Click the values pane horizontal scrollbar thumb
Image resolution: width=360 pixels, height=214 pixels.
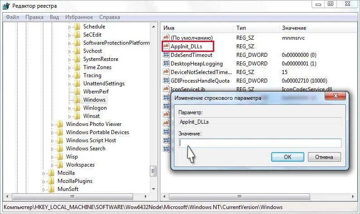(240, 196)
